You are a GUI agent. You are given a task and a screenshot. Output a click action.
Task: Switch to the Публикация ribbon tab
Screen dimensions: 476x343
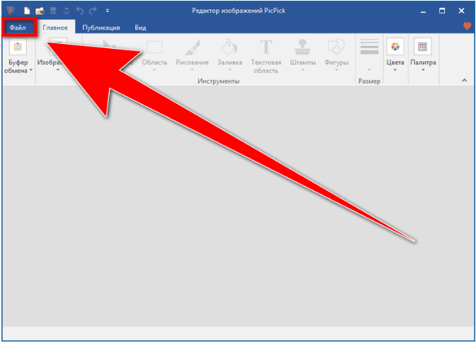click(x=100, y=28)
